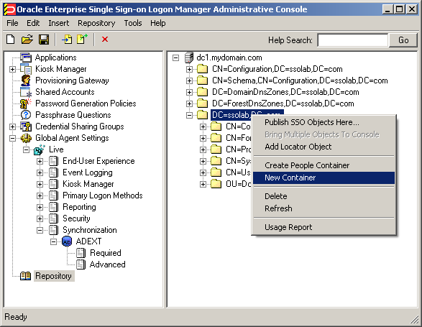Choose Refresh in context menu
Viewport: 422px width, 327px height.
click(x=324, y=208)
